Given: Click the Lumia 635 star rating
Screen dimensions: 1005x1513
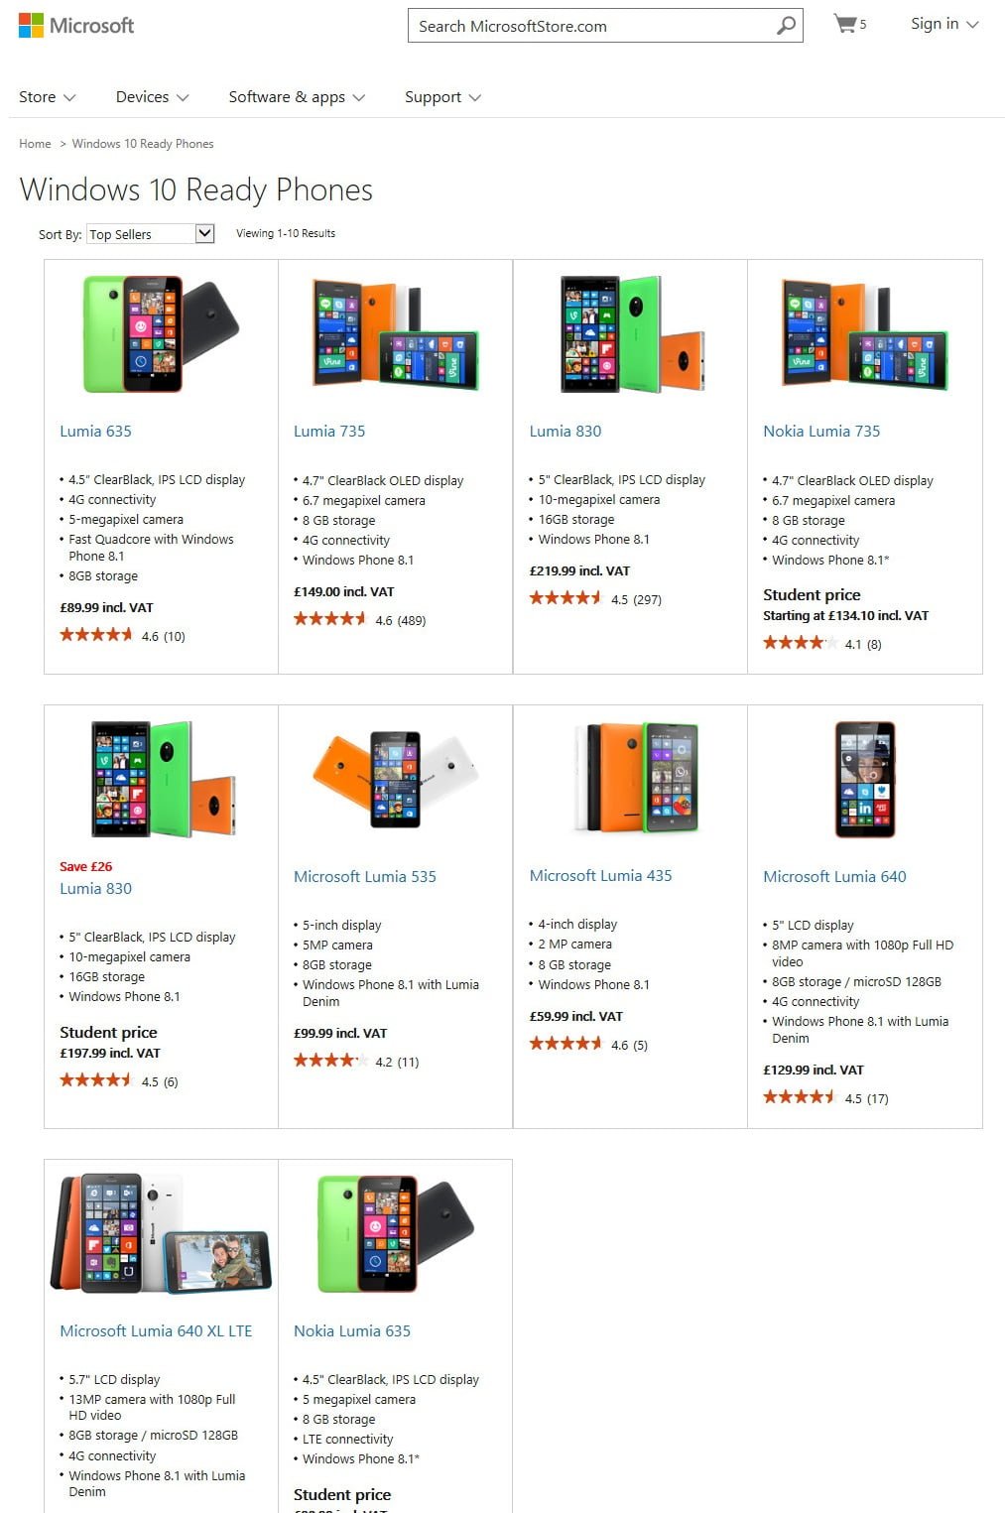Looking at the screenshot, I should click(96, 635).
